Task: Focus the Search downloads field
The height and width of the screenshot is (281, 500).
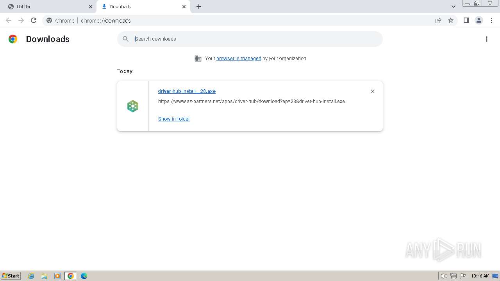Action: [250, 39]
